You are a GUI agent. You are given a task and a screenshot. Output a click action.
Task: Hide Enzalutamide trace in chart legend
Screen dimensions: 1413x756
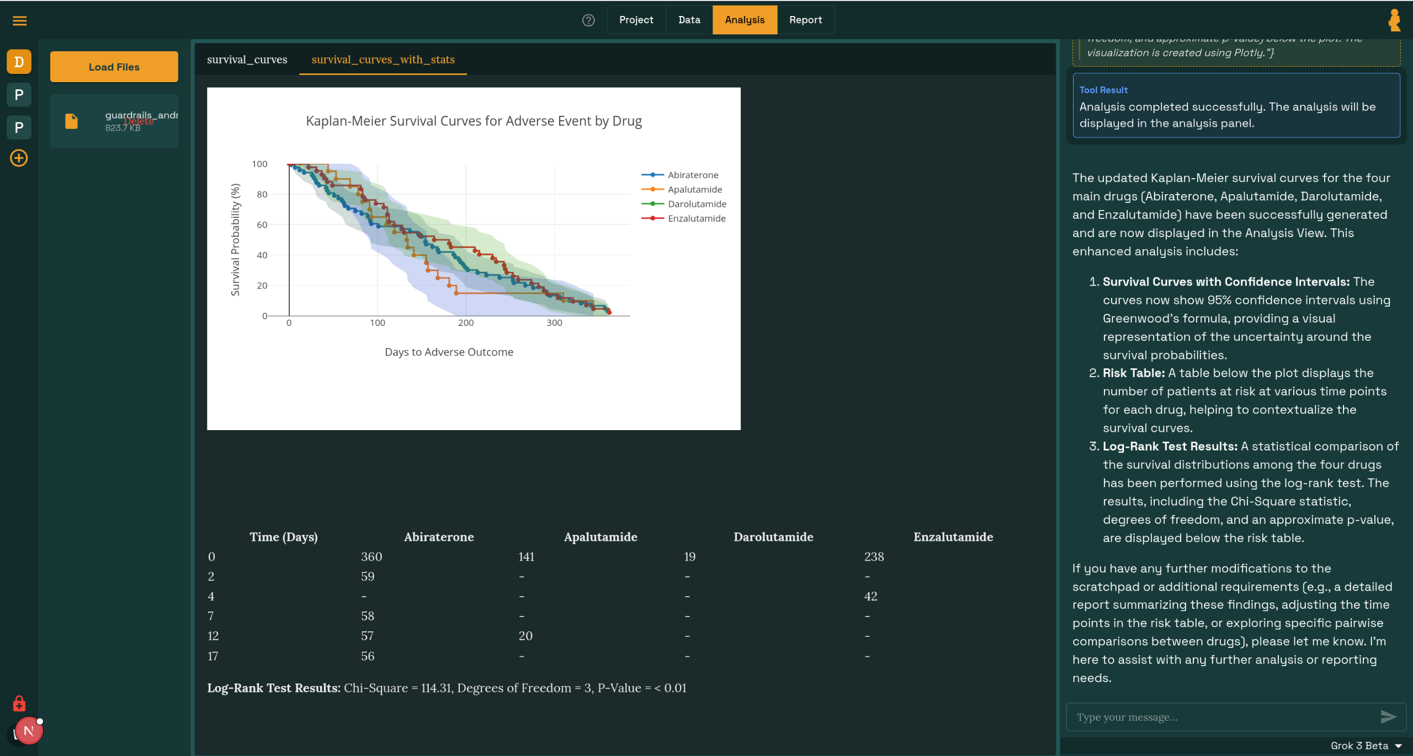coord(696,218)
